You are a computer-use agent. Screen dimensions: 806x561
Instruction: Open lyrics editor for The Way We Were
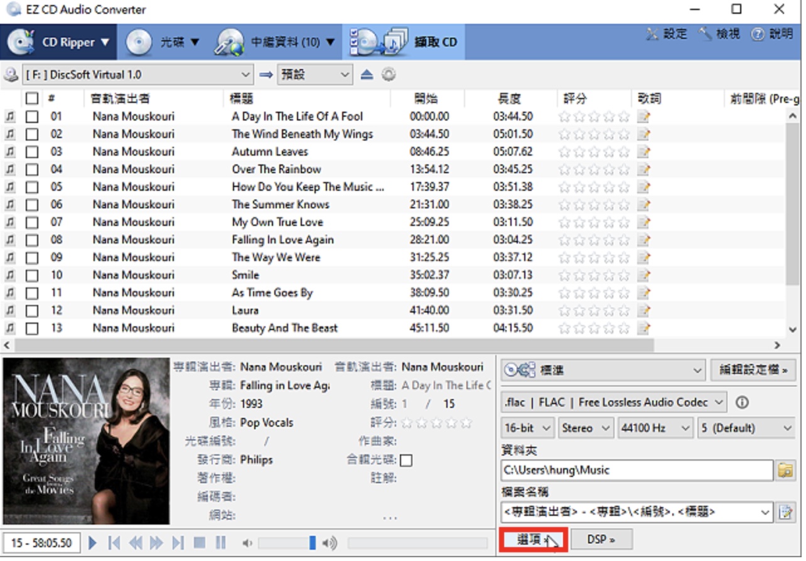click(x=643, y=258)
